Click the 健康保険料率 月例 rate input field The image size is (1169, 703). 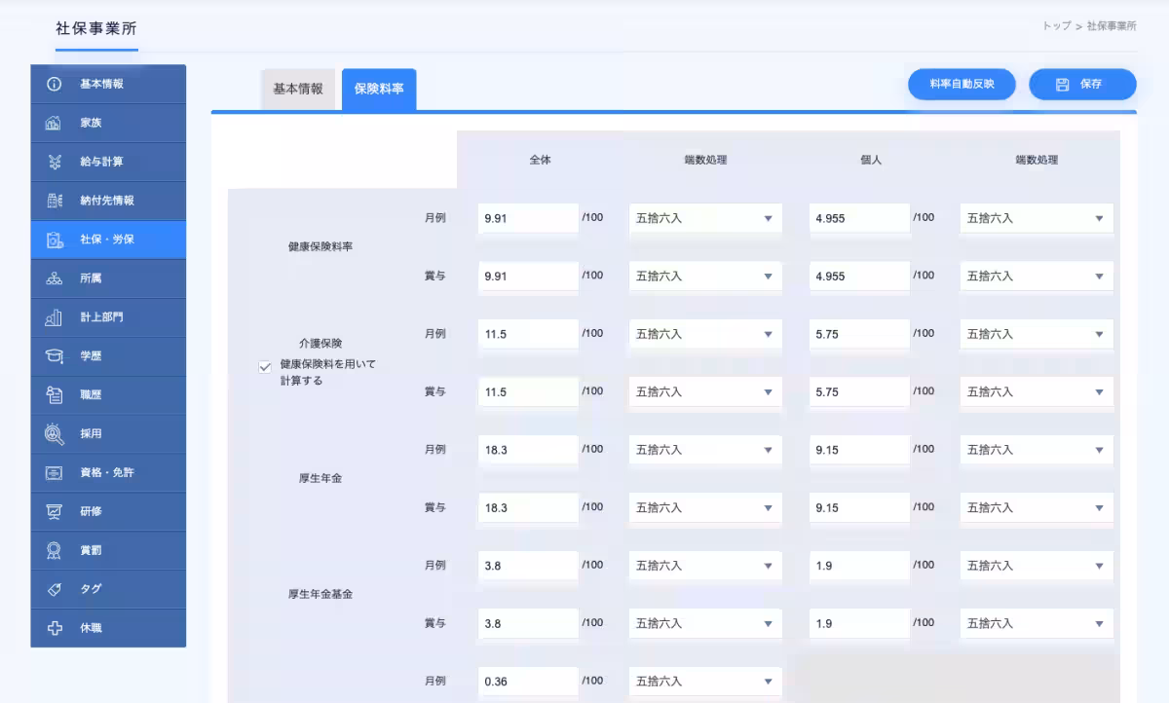pyautogui.click(x=527, y=218)
